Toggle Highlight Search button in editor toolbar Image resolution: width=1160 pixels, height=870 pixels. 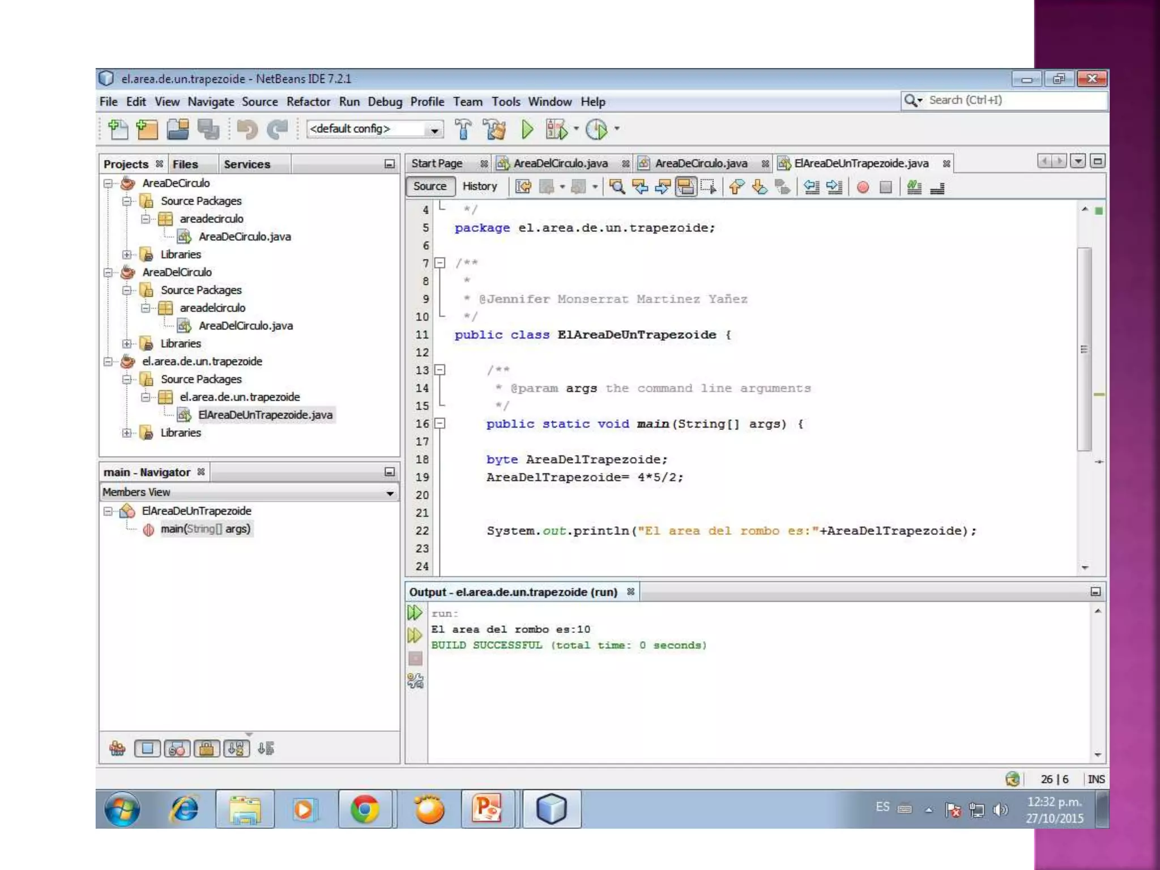click(x=686, y=187)
